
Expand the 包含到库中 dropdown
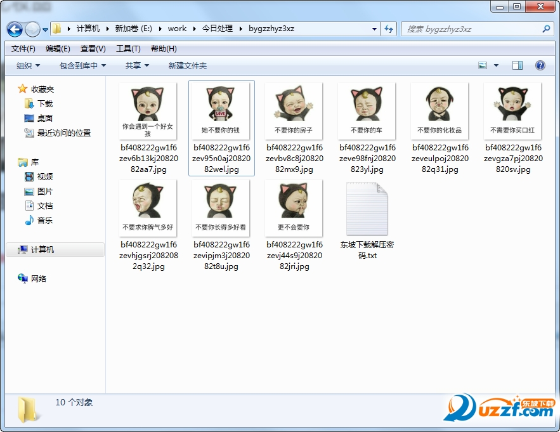(82, 66)
